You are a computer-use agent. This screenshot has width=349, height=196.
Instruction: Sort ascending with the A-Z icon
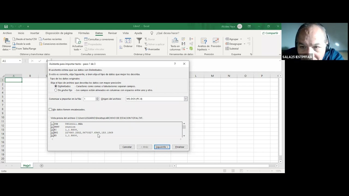[121, 41]
